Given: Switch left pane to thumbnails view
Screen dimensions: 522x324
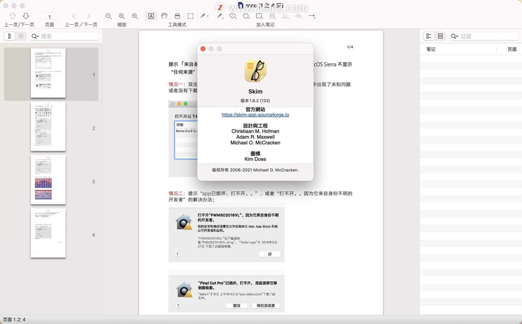Looking at the screenshot, I should [10, 36].
